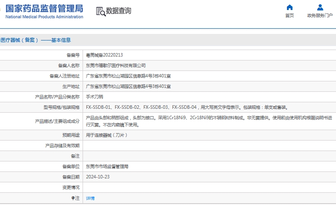336x208 pixels.
Task: Select the 预期用途 label
Action: coord(71,135)
